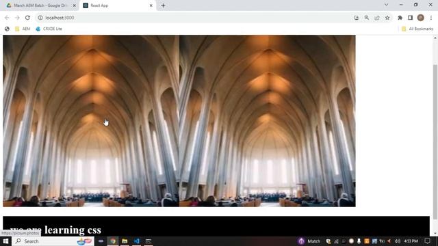Viewport: 438px width, 246px height.
Task: Open File Explorer from the taskbar
Action: (x=125, y=241)
